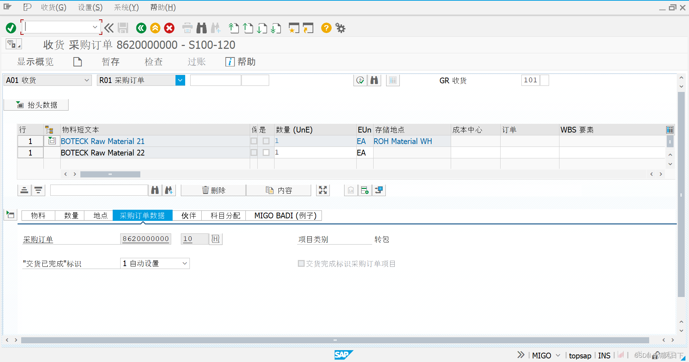The image size is (689, 362).
Task: Click the Sort Ascending icon below table
Action: pyautogui.click(x=24, y=190)
